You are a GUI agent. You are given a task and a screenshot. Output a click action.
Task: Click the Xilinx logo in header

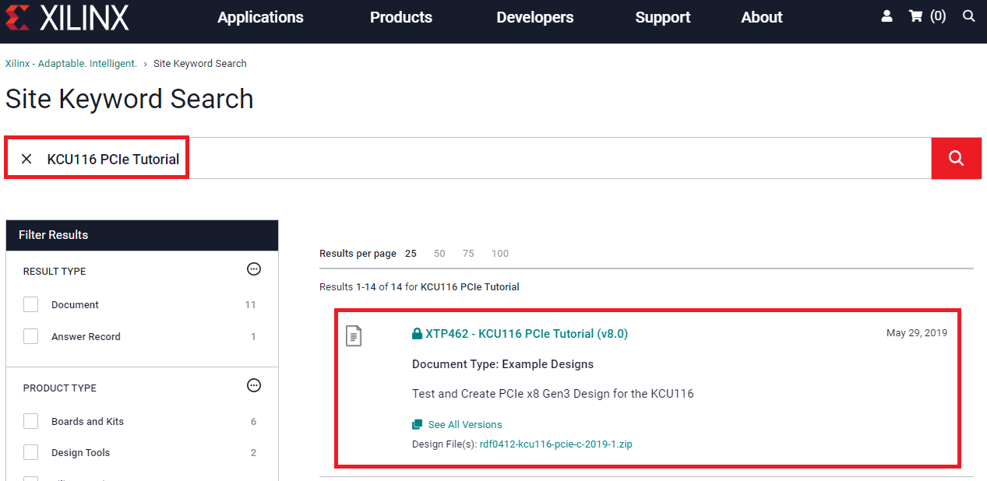click(67, 17)
